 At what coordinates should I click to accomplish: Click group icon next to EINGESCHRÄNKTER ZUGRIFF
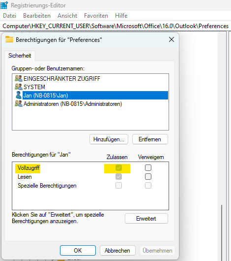(19, 78)
